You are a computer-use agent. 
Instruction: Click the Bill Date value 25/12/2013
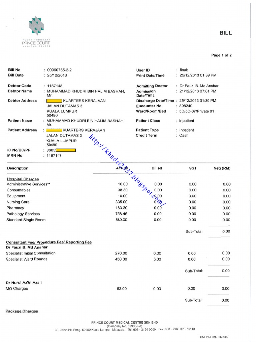[x=57, y=75]
